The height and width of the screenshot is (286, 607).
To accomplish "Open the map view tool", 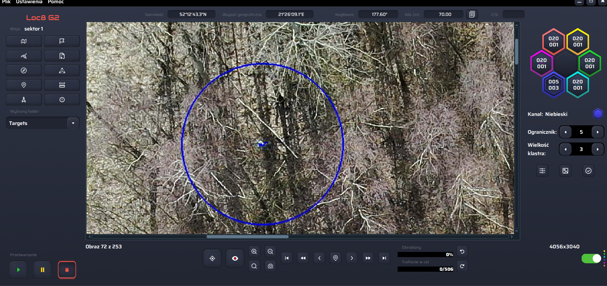I will (24, 41).
